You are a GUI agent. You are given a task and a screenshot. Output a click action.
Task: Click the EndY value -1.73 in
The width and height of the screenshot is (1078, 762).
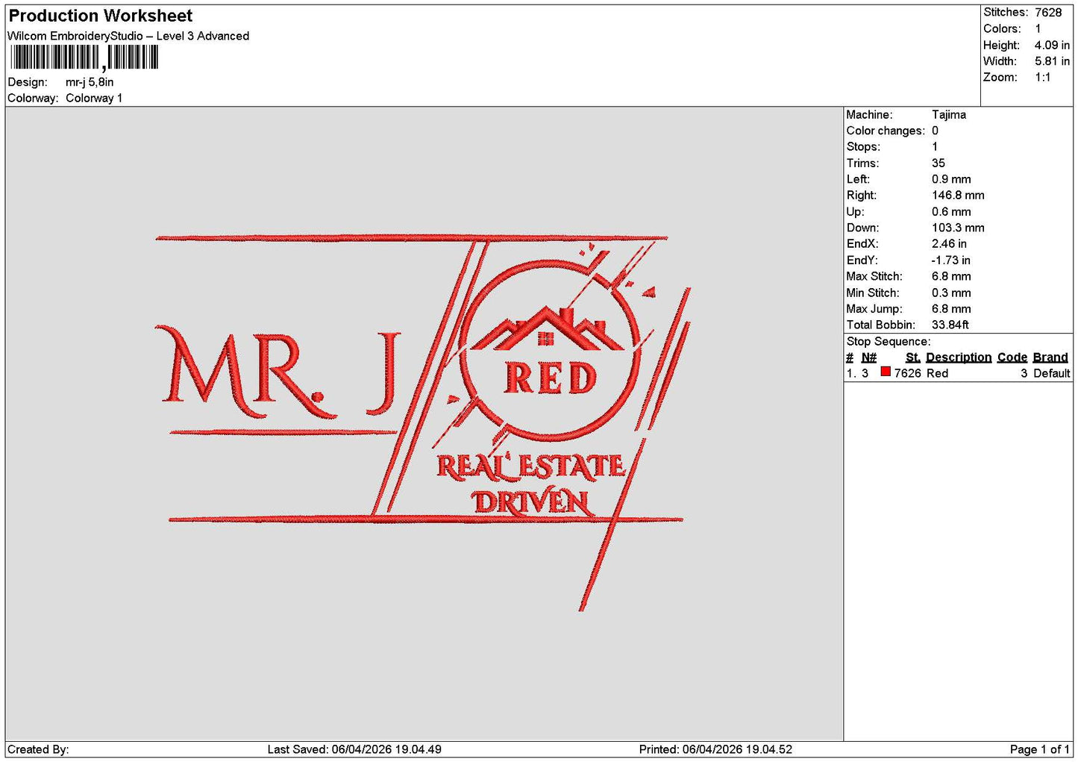click(x=951, y=260)
